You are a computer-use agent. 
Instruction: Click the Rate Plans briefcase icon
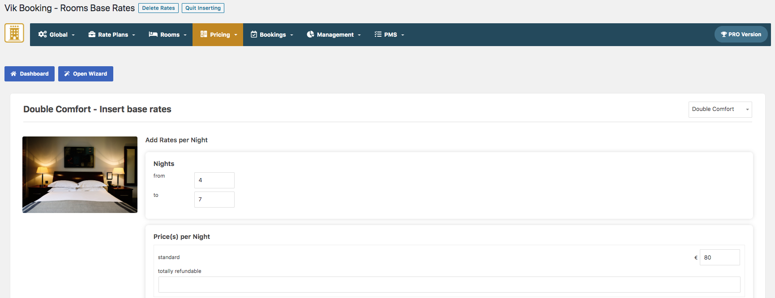(x=92, y=34)
